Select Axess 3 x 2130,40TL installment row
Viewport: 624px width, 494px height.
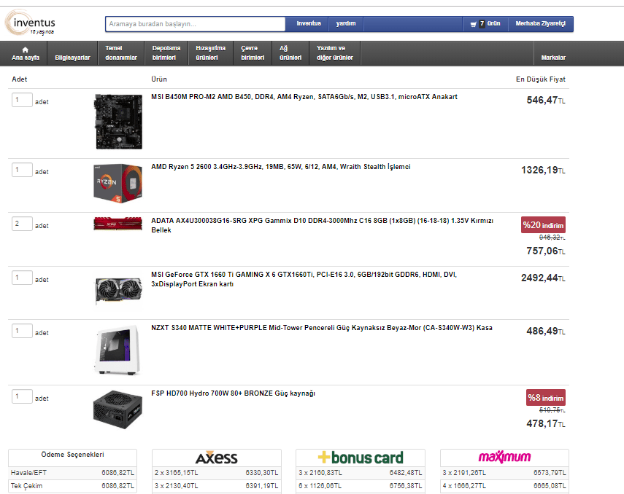[x=217, y=486]
